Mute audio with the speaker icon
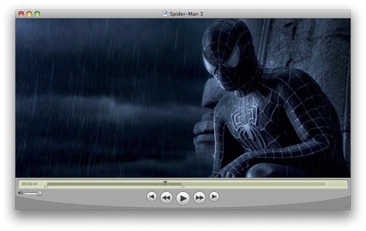Image resolution: width=366 pixels, height=231 pixels. coord(20,193)
